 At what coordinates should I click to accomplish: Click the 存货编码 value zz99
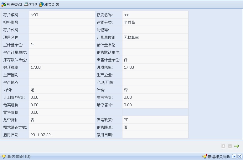coord(34,15)
